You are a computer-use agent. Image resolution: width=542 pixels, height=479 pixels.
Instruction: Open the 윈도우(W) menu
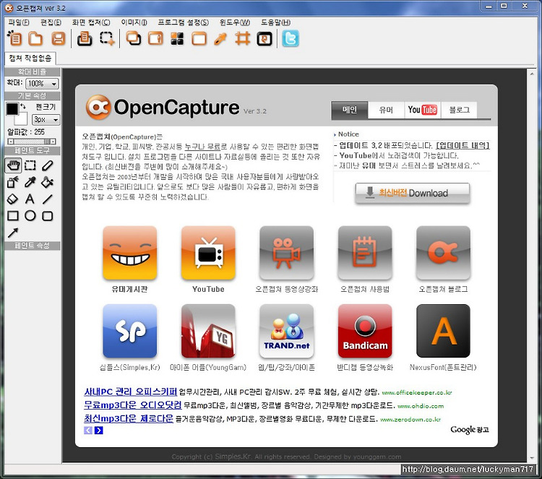235,22
